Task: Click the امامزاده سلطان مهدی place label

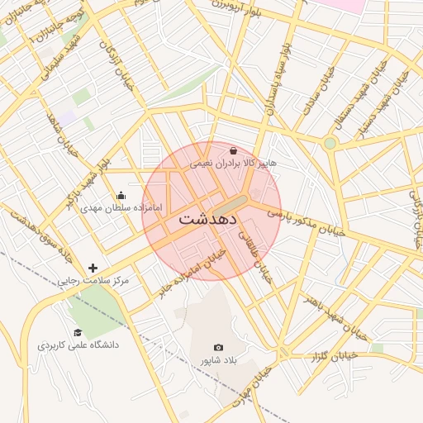Action: click(x=121, y=207)
